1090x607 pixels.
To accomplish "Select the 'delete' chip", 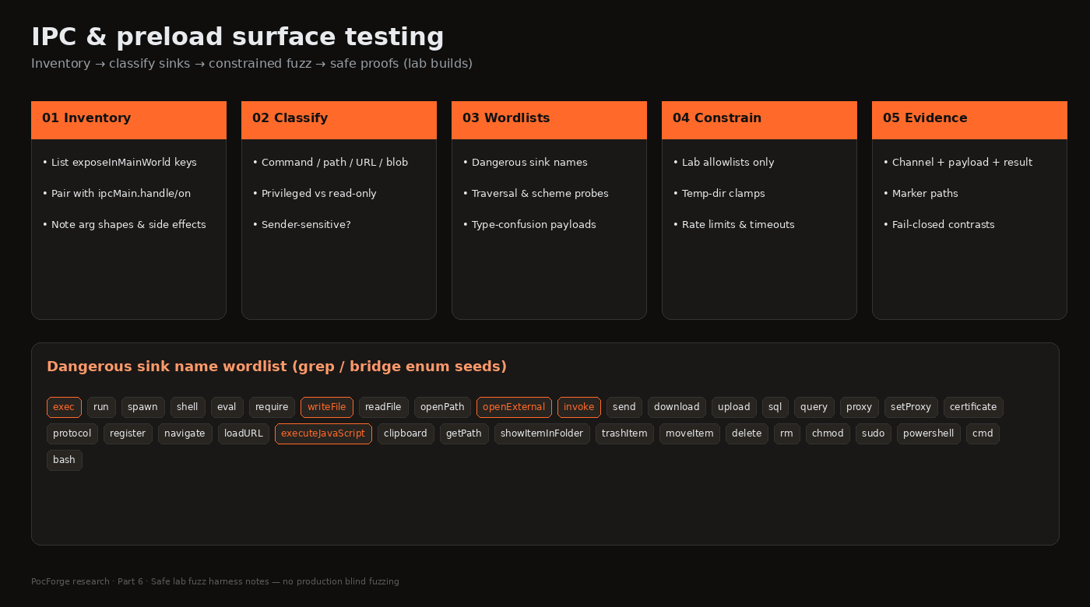I will 747,433.
